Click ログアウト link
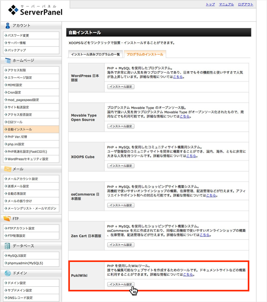Image resolution: width=267 pixels, height=302 pixels. pos(245,4)
